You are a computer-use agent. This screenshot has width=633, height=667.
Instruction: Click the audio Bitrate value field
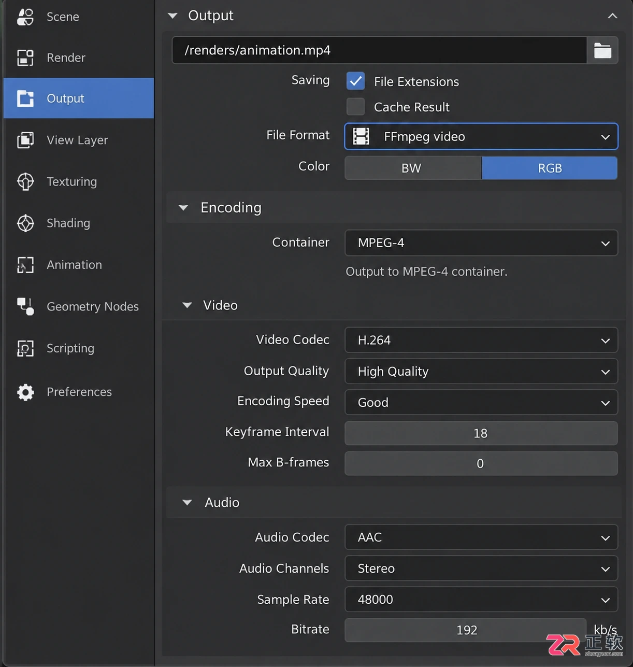click(466, 630)
